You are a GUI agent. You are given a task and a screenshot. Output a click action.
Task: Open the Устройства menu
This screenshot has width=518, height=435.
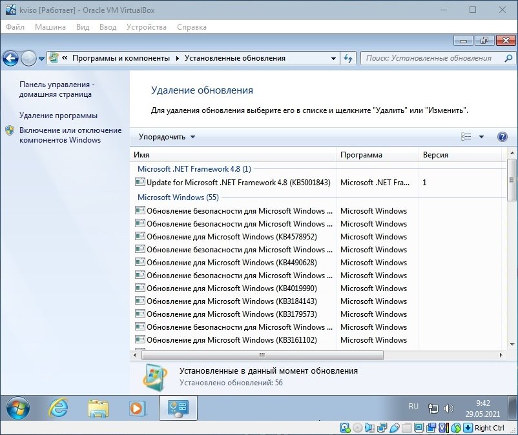pos(146,27)
